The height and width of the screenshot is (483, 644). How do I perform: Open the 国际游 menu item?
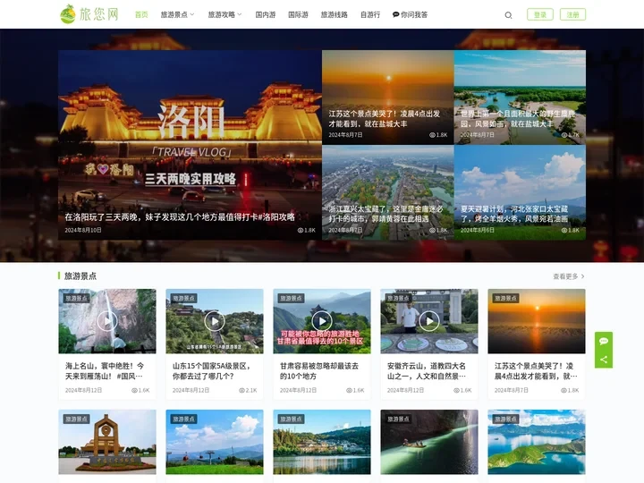pos(298,15)
